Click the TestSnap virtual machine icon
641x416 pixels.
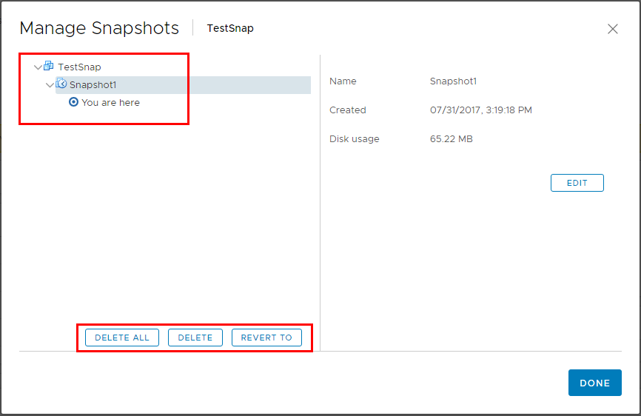(x=49, y=67)
